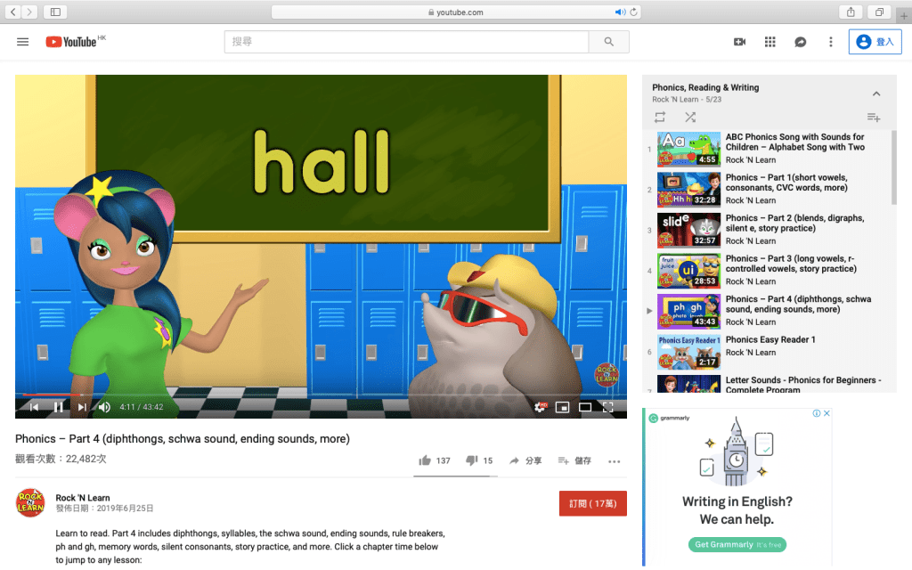Toggle playlist loop

[660, 118]
